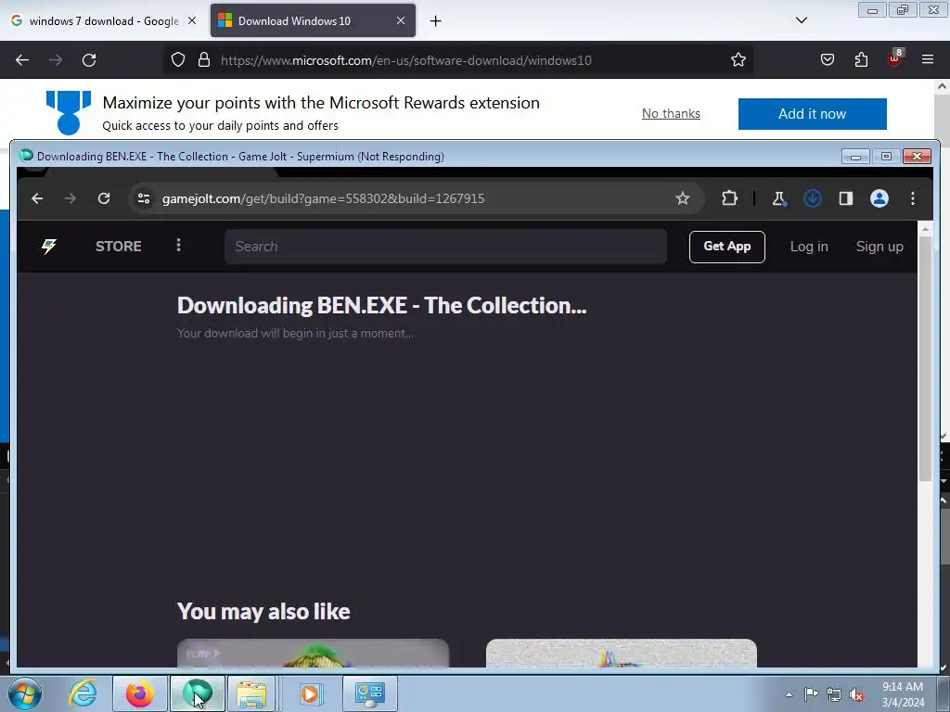950x712 pixels.
Task: Open Supermium extensions puzzle icon
Action: 730,198
